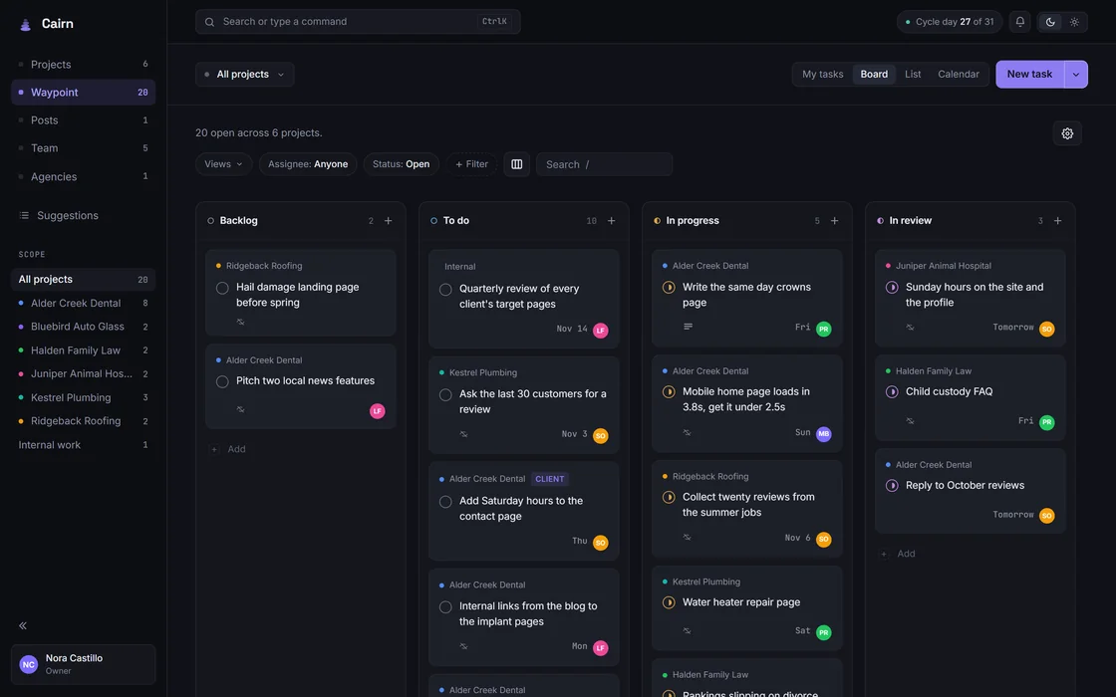Click LF avatar on Pitch two local news card
The height and width of the screenshot is (697, 1116).
[x=378, y=411]
